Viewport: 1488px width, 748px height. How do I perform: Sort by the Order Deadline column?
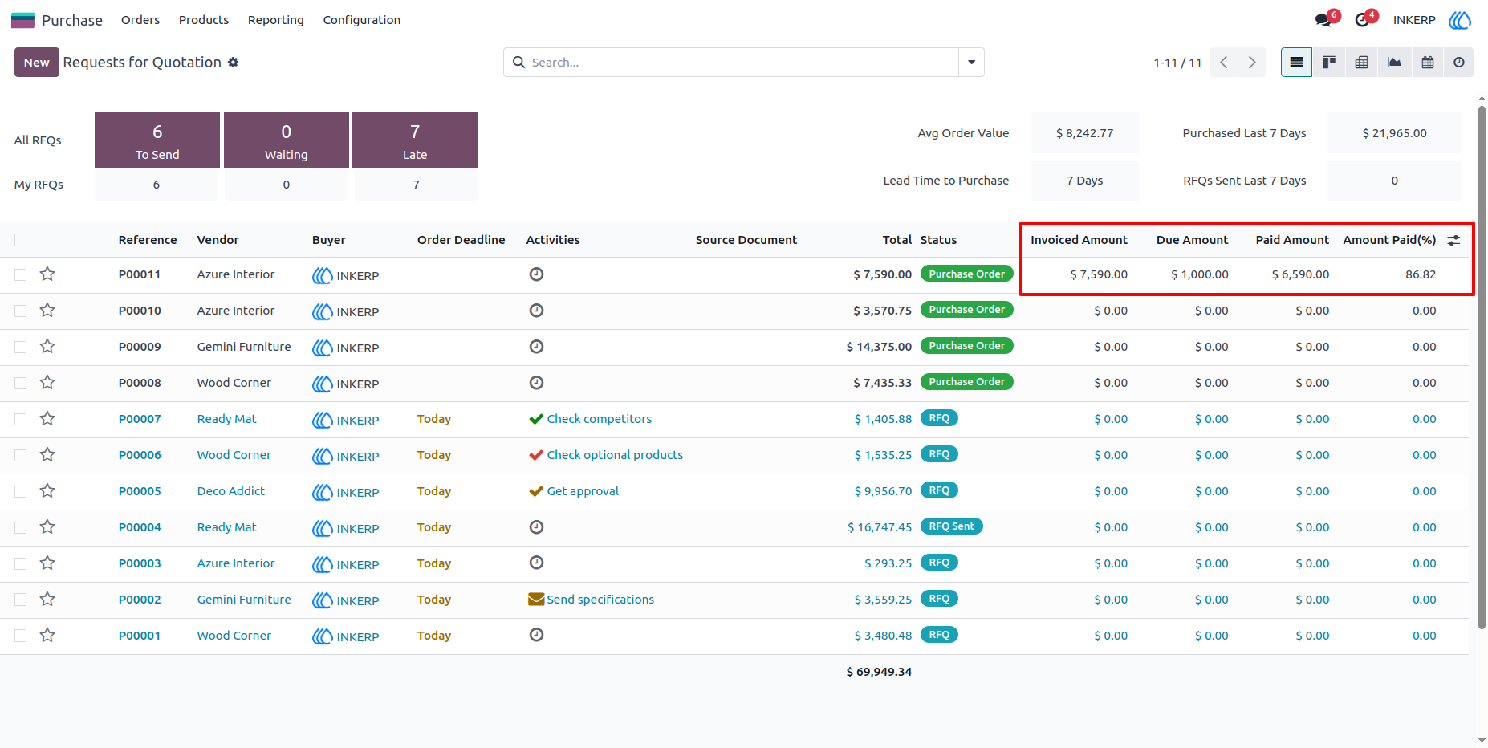(x=461, y=240)
